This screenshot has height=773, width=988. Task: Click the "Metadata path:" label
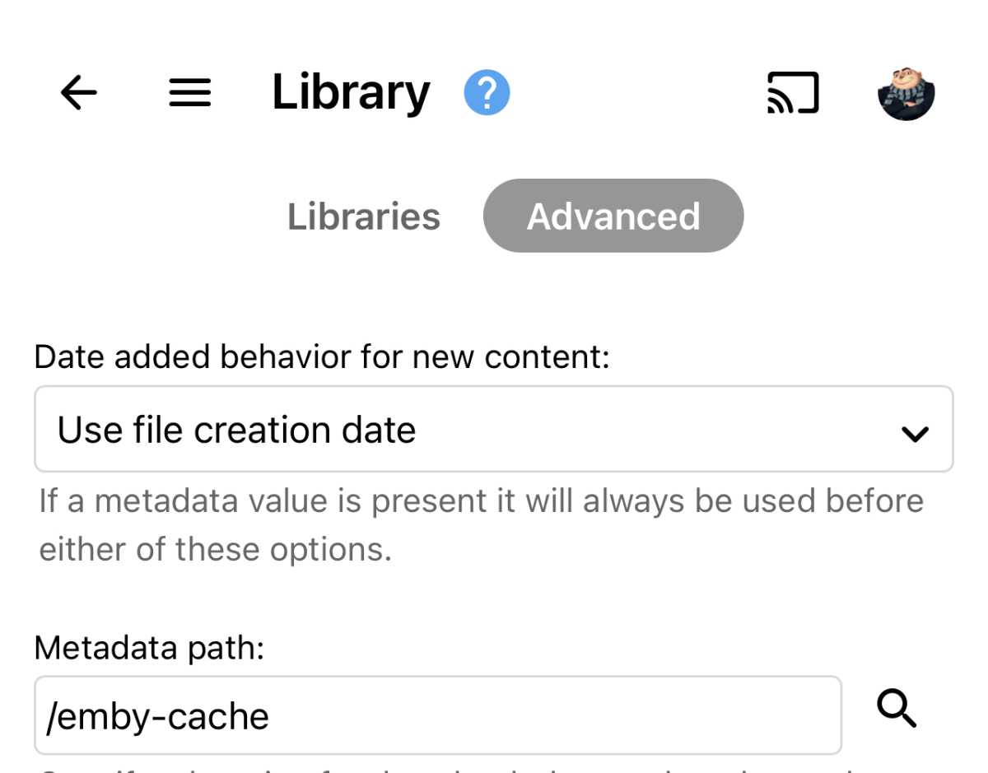point(149,648)
